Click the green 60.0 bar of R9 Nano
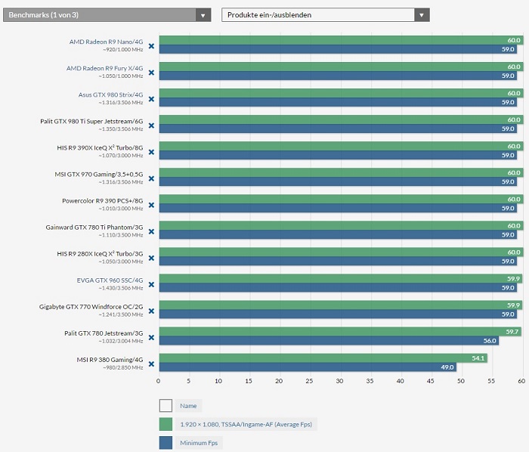The width and height of the screenshot is (529, 452). coord(341,40)
